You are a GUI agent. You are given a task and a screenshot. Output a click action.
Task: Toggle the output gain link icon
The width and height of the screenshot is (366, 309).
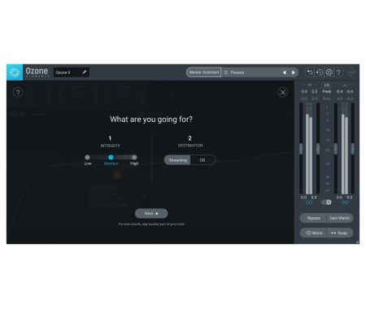345,202
